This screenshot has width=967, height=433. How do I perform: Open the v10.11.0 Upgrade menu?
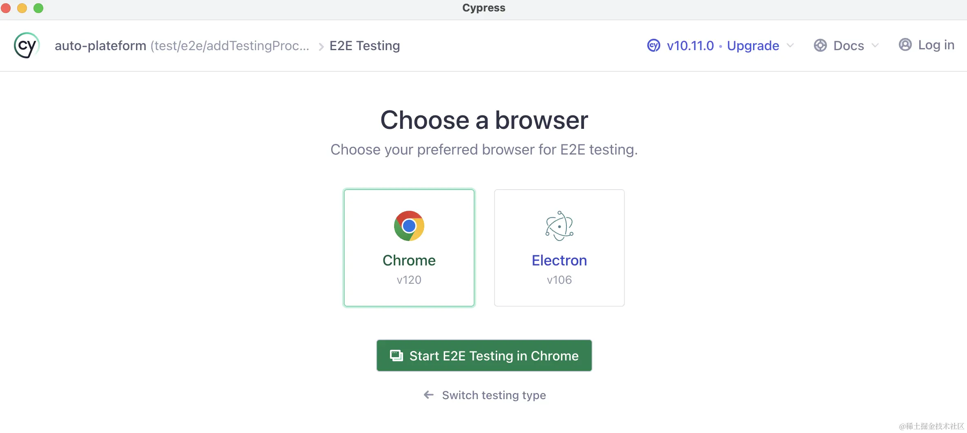[x=722, y=45]
